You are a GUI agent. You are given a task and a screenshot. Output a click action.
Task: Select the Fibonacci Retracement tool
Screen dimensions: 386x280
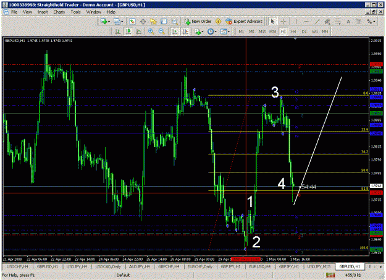pyautogui.click(x=338, y=22)
